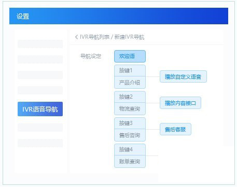The image size is (237, 187).
Task: Select the 按键2 node
Action: pyautogui.click(x=130, y=97)
